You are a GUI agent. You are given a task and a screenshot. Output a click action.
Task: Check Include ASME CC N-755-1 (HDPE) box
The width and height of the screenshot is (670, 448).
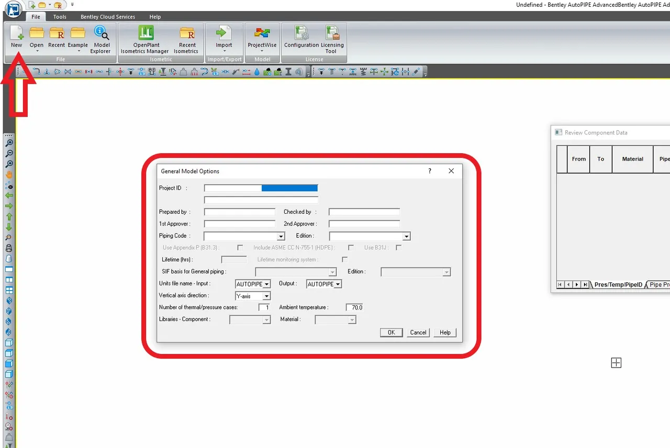[351, 247]
